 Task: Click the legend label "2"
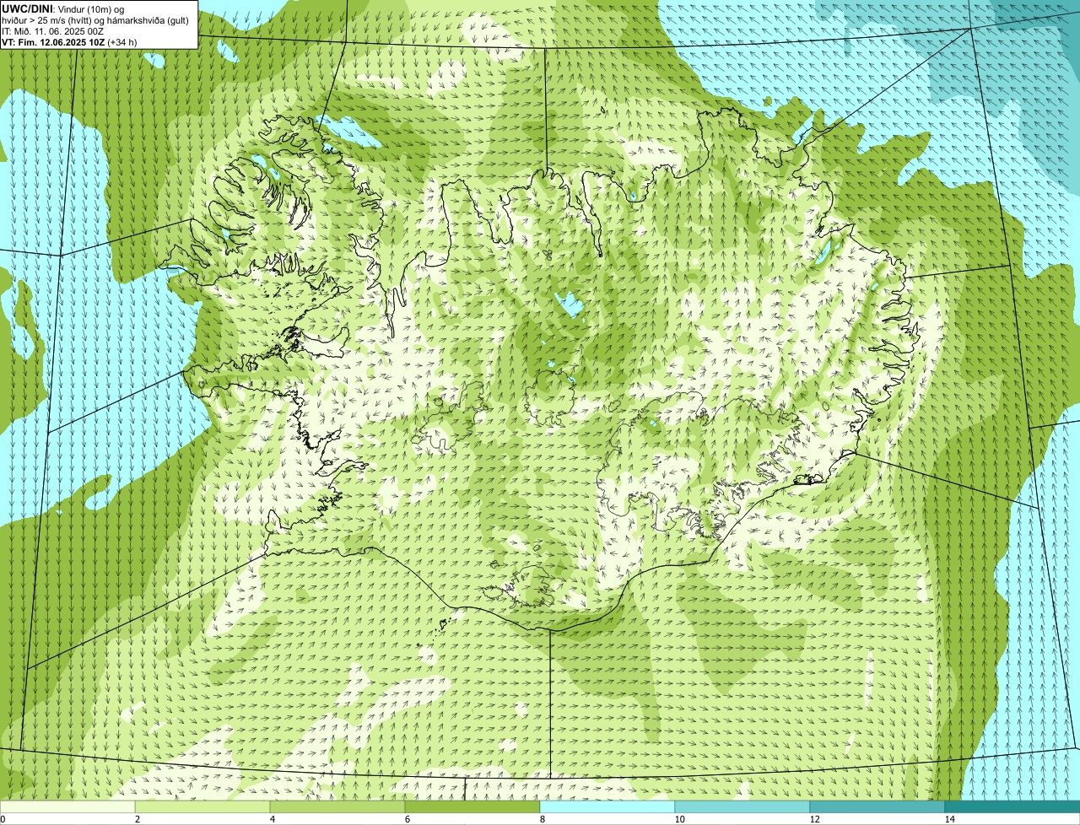[x=137, y=819]
